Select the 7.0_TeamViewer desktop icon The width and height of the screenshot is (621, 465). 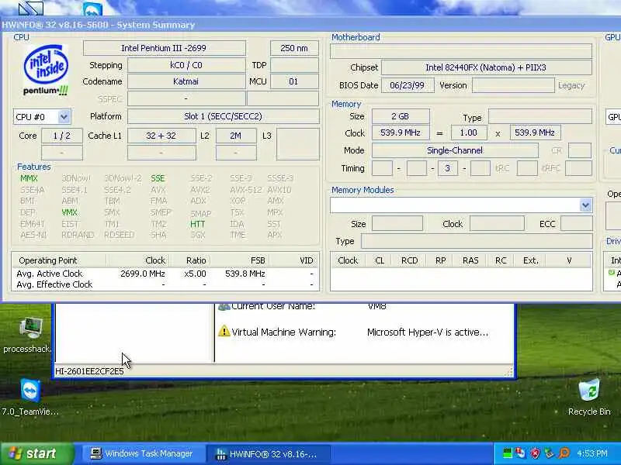[30, 391]
